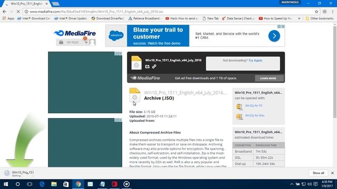This screenshot has width=337, height=189.
Task: Open Apps bookmark shortcut
Action: (8, 18)
